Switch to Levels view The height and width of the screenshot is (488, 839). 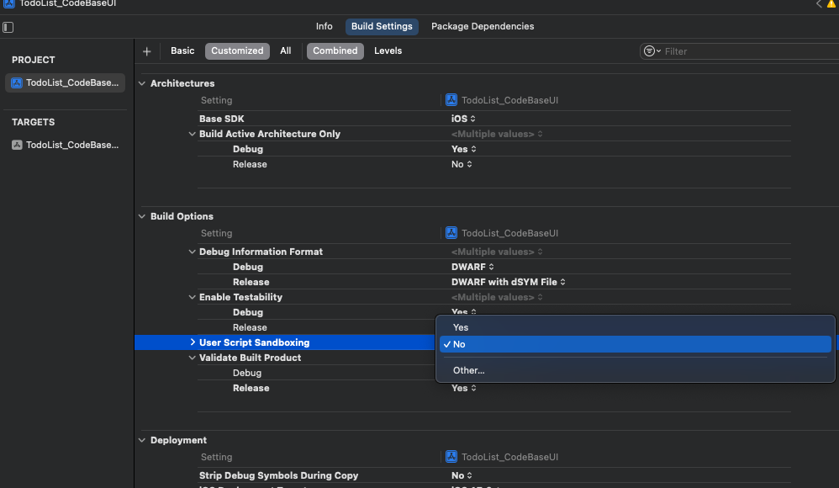(x=388, y=50)
